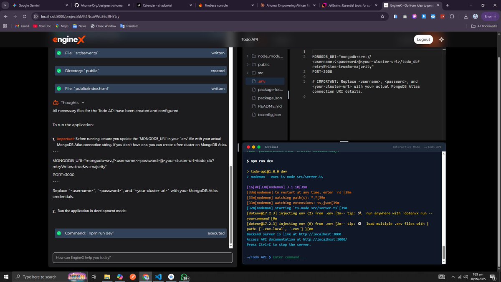The height and width of the screenshot is (282, 501).
Task: Click green check on npm run dev command
Action: [x=59, y=233]
